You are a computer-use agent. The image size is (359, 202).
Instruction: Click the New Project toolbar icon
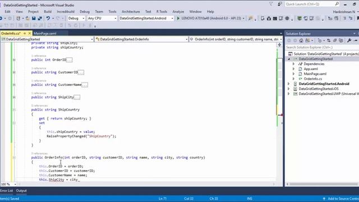[x=18, y=18]
